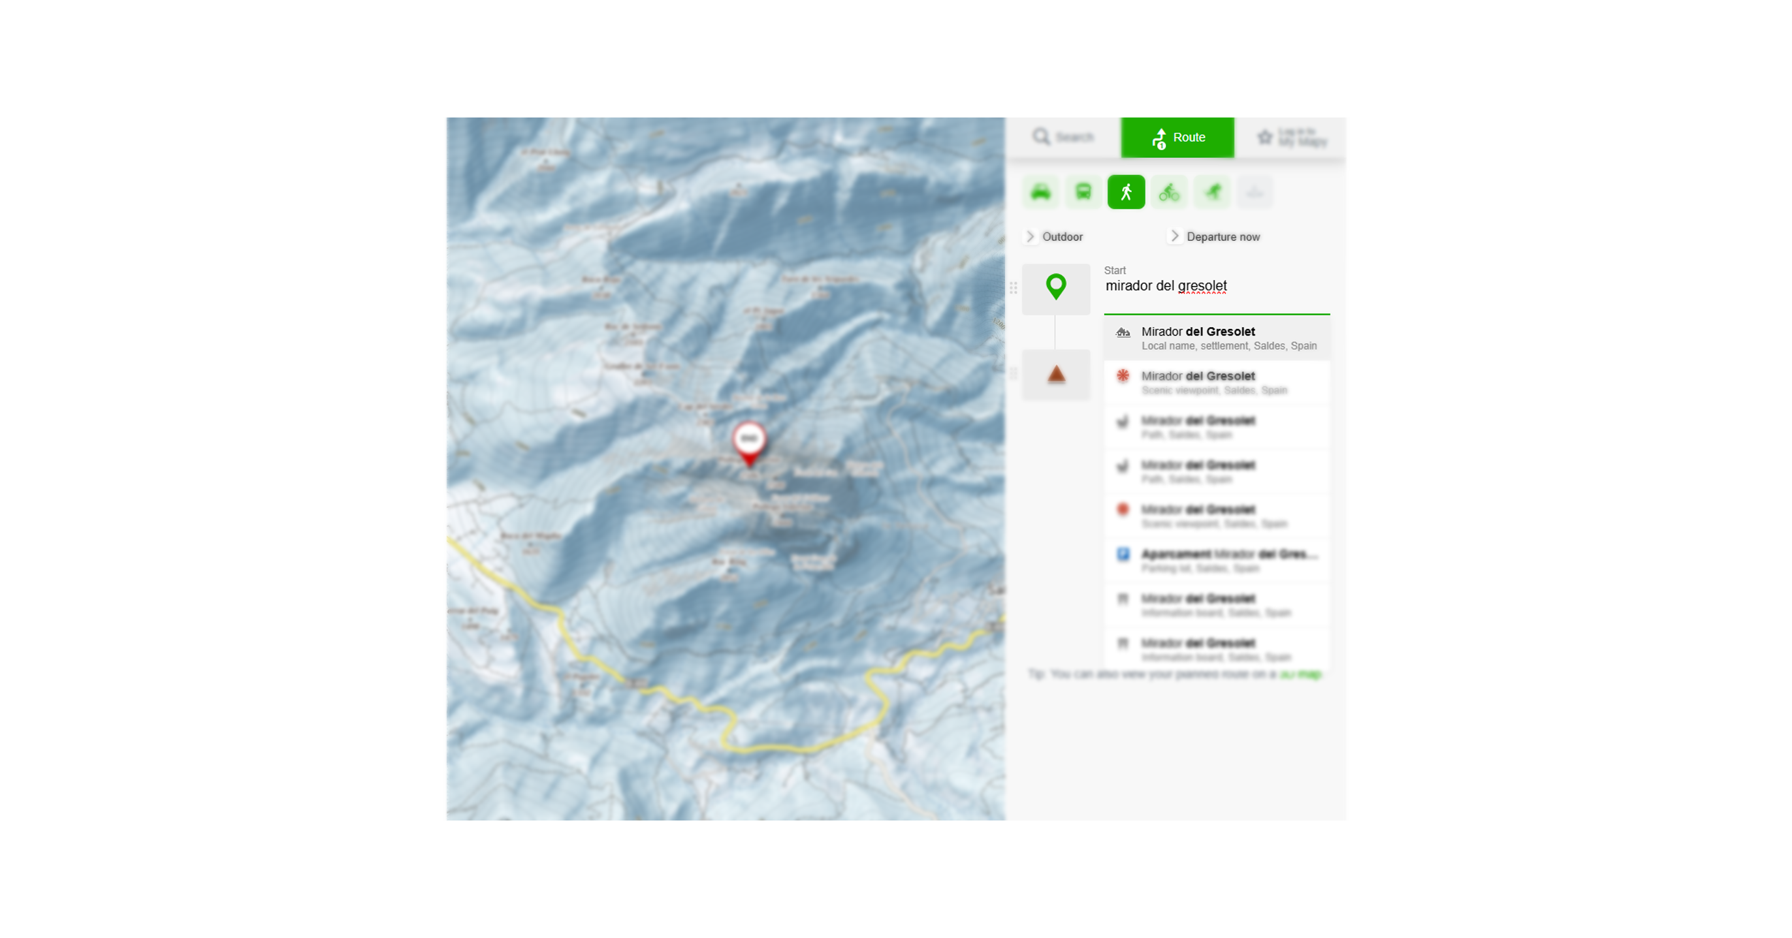1792x938 pixels.
Task: Grab the start waypoint reorder handle
Action: click(x=1014, y=288)
